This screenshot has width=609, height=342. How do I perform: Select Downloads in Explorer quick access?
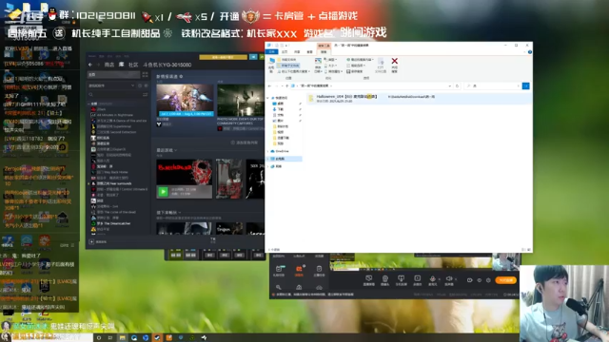tap(280, 109)
